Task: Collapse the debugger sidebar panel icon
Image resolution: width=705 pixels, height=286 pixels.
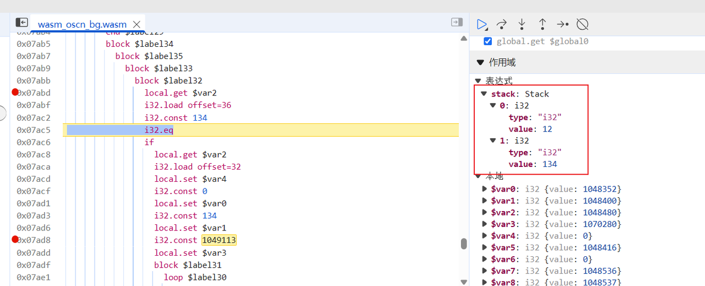Action: pos(457,23)
